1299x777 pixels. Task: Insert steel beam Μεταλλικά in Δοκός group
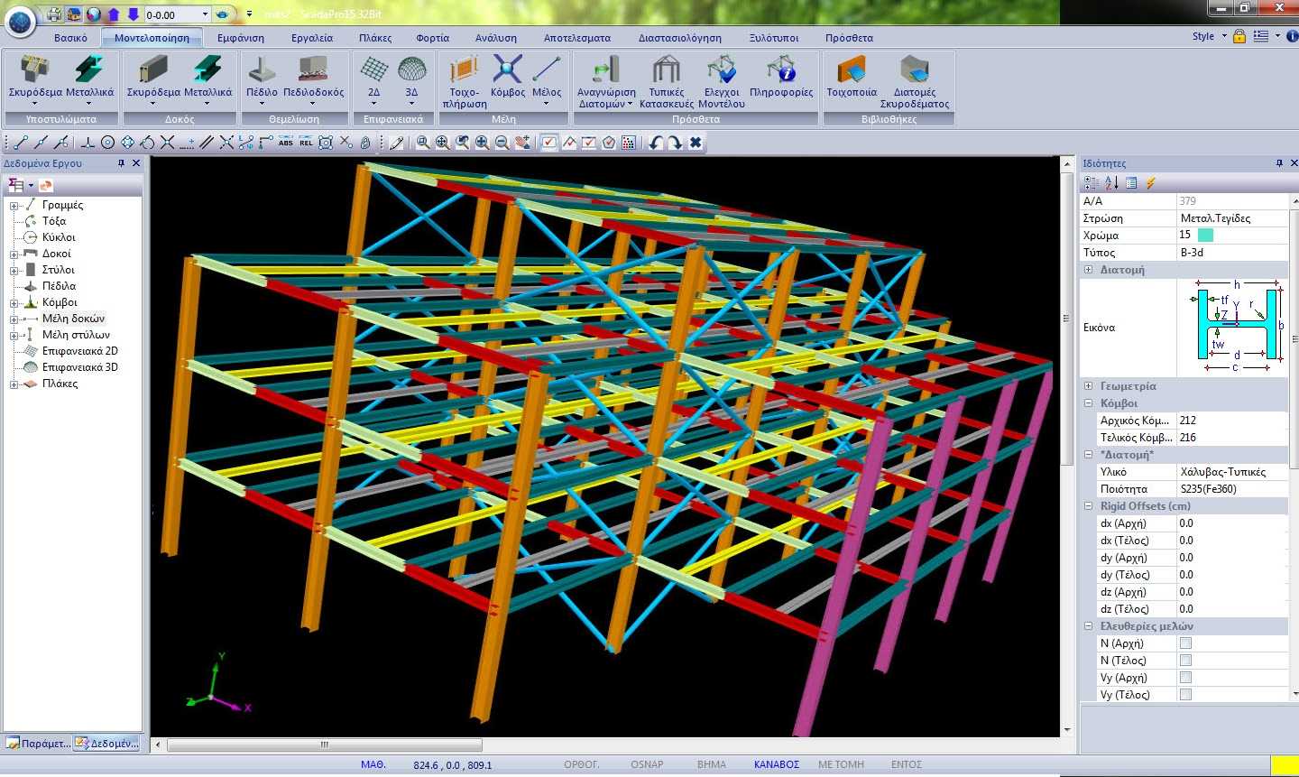(x=208, y=78)
